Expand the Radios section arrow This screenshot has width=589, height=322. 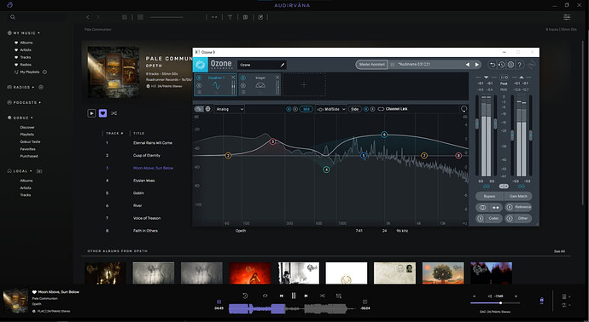[33, 87]
